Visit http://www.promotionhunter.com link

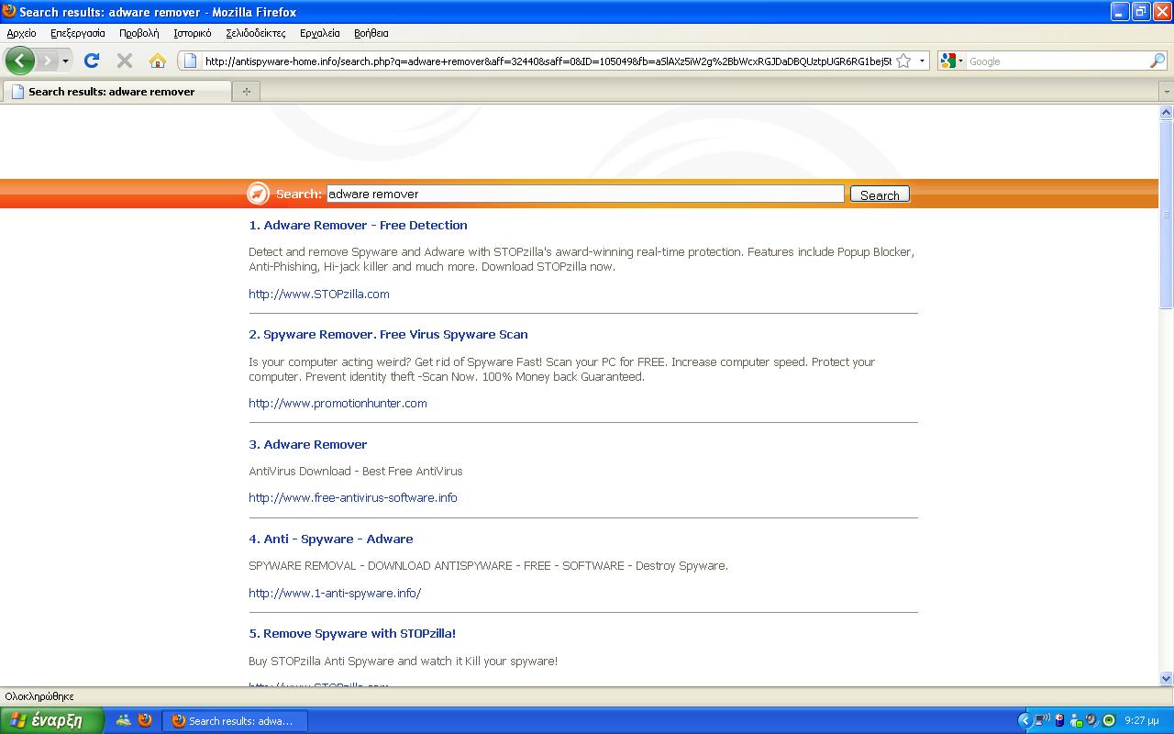(338, 403)
